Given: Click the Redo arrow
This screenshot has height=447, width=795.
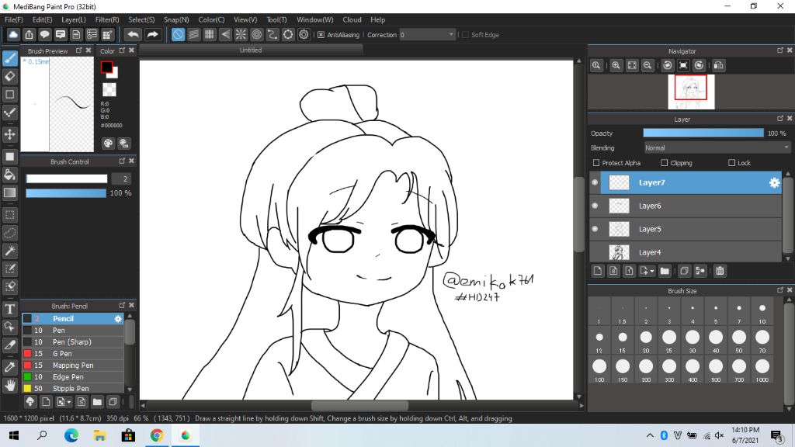Looking at the screenshot, I should [152, 34].
